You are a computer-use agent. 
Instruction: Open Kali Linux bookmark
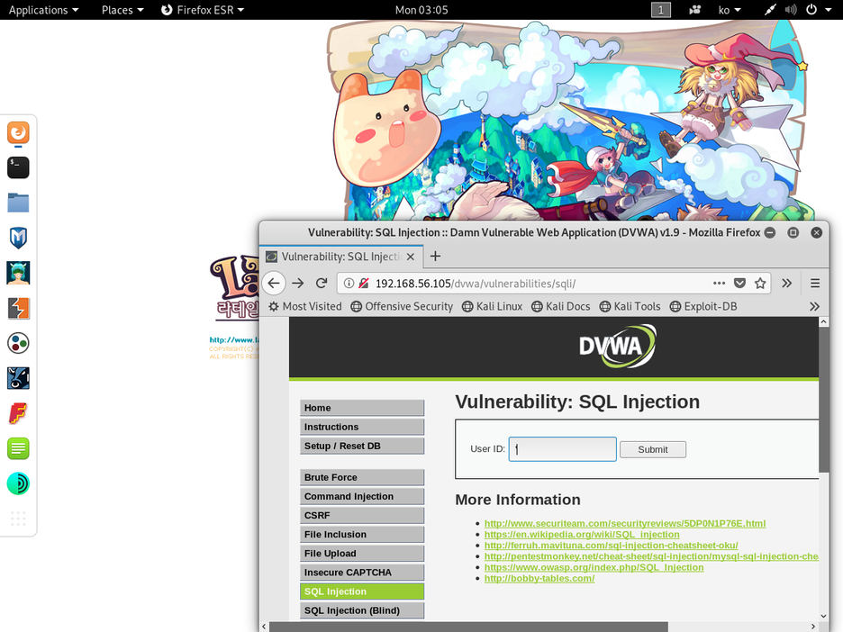[492, 306]
